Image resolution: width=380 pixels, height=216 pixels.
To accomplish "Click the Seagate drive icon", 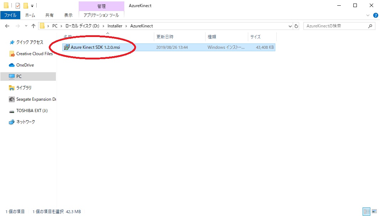I will pos(12,99).
